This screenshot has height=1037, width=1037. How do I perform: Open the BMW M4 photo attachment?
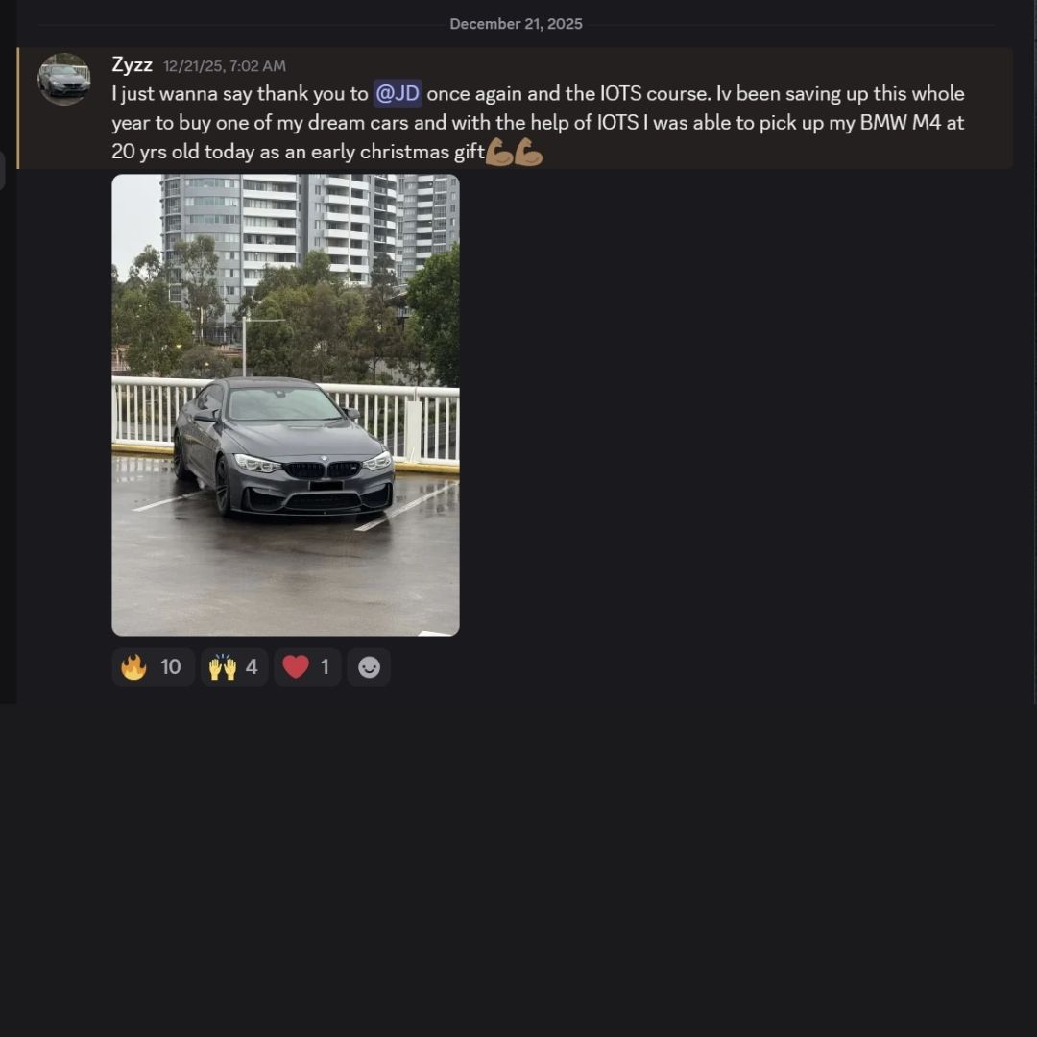pos(286,405)
